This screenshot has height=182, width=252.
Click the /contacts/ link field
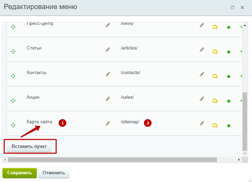tap(131, 73)
